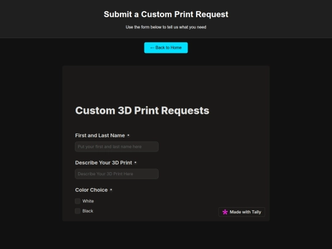The image size is (332, 249).
Task: Focus the First and Last Name input
Action: 117,146
